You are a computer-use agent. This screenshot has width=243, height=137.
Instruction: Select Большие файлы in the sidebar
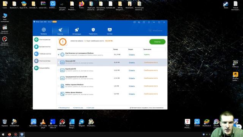tap(45, 68)
